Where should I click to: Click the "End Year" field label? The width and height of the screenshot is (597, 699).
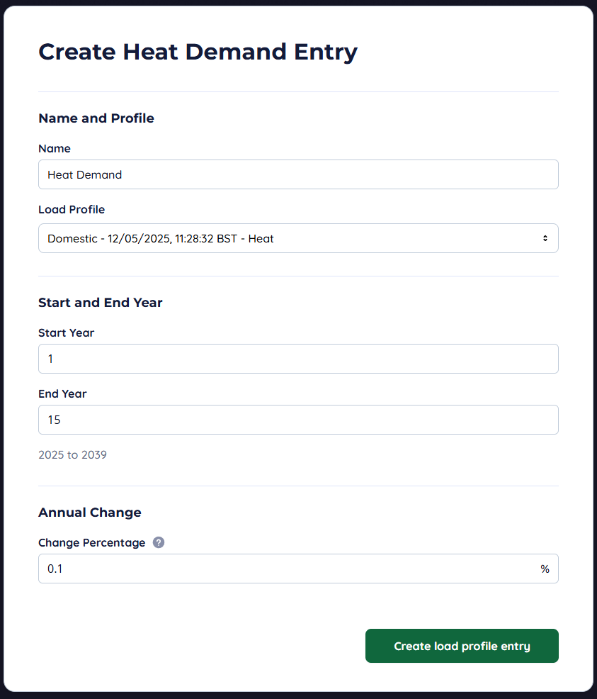click(x=62, y=393)
